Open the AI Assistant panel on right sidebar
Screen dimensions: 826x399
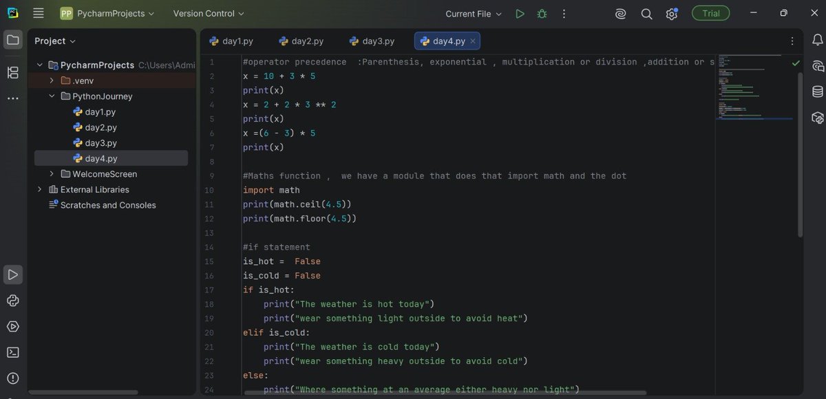817,66
